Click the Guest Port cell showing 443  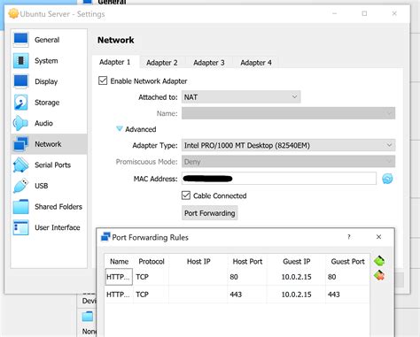347,295
